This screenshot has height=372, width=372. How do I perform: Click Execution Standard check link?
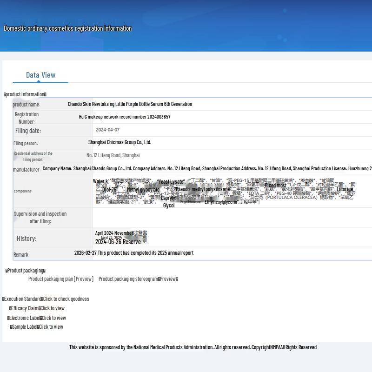(66, 299)
